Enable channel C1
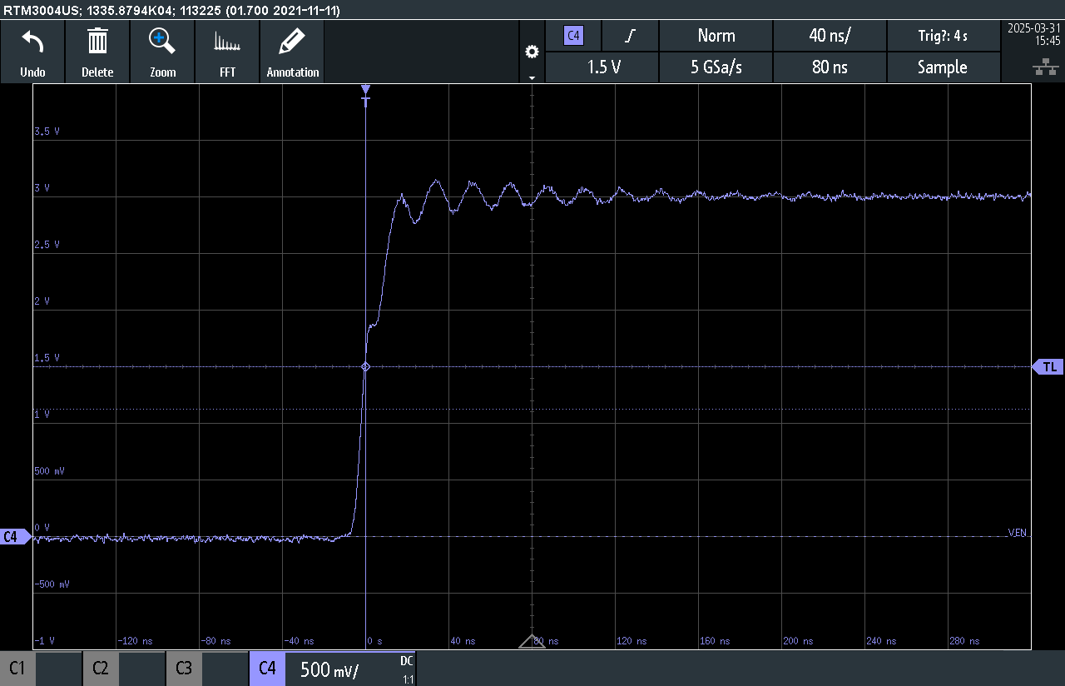Viewport: 1065px width, 686px height. click(x=17, y=668)
